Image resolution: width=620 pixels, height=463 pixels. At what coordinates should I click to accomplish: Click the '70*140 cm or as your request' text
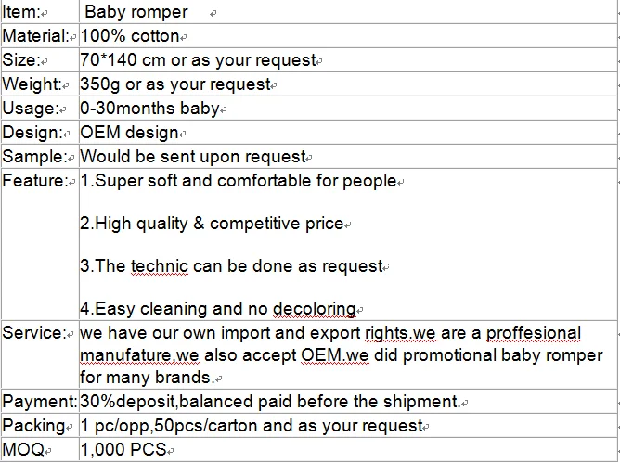[198, 60]
